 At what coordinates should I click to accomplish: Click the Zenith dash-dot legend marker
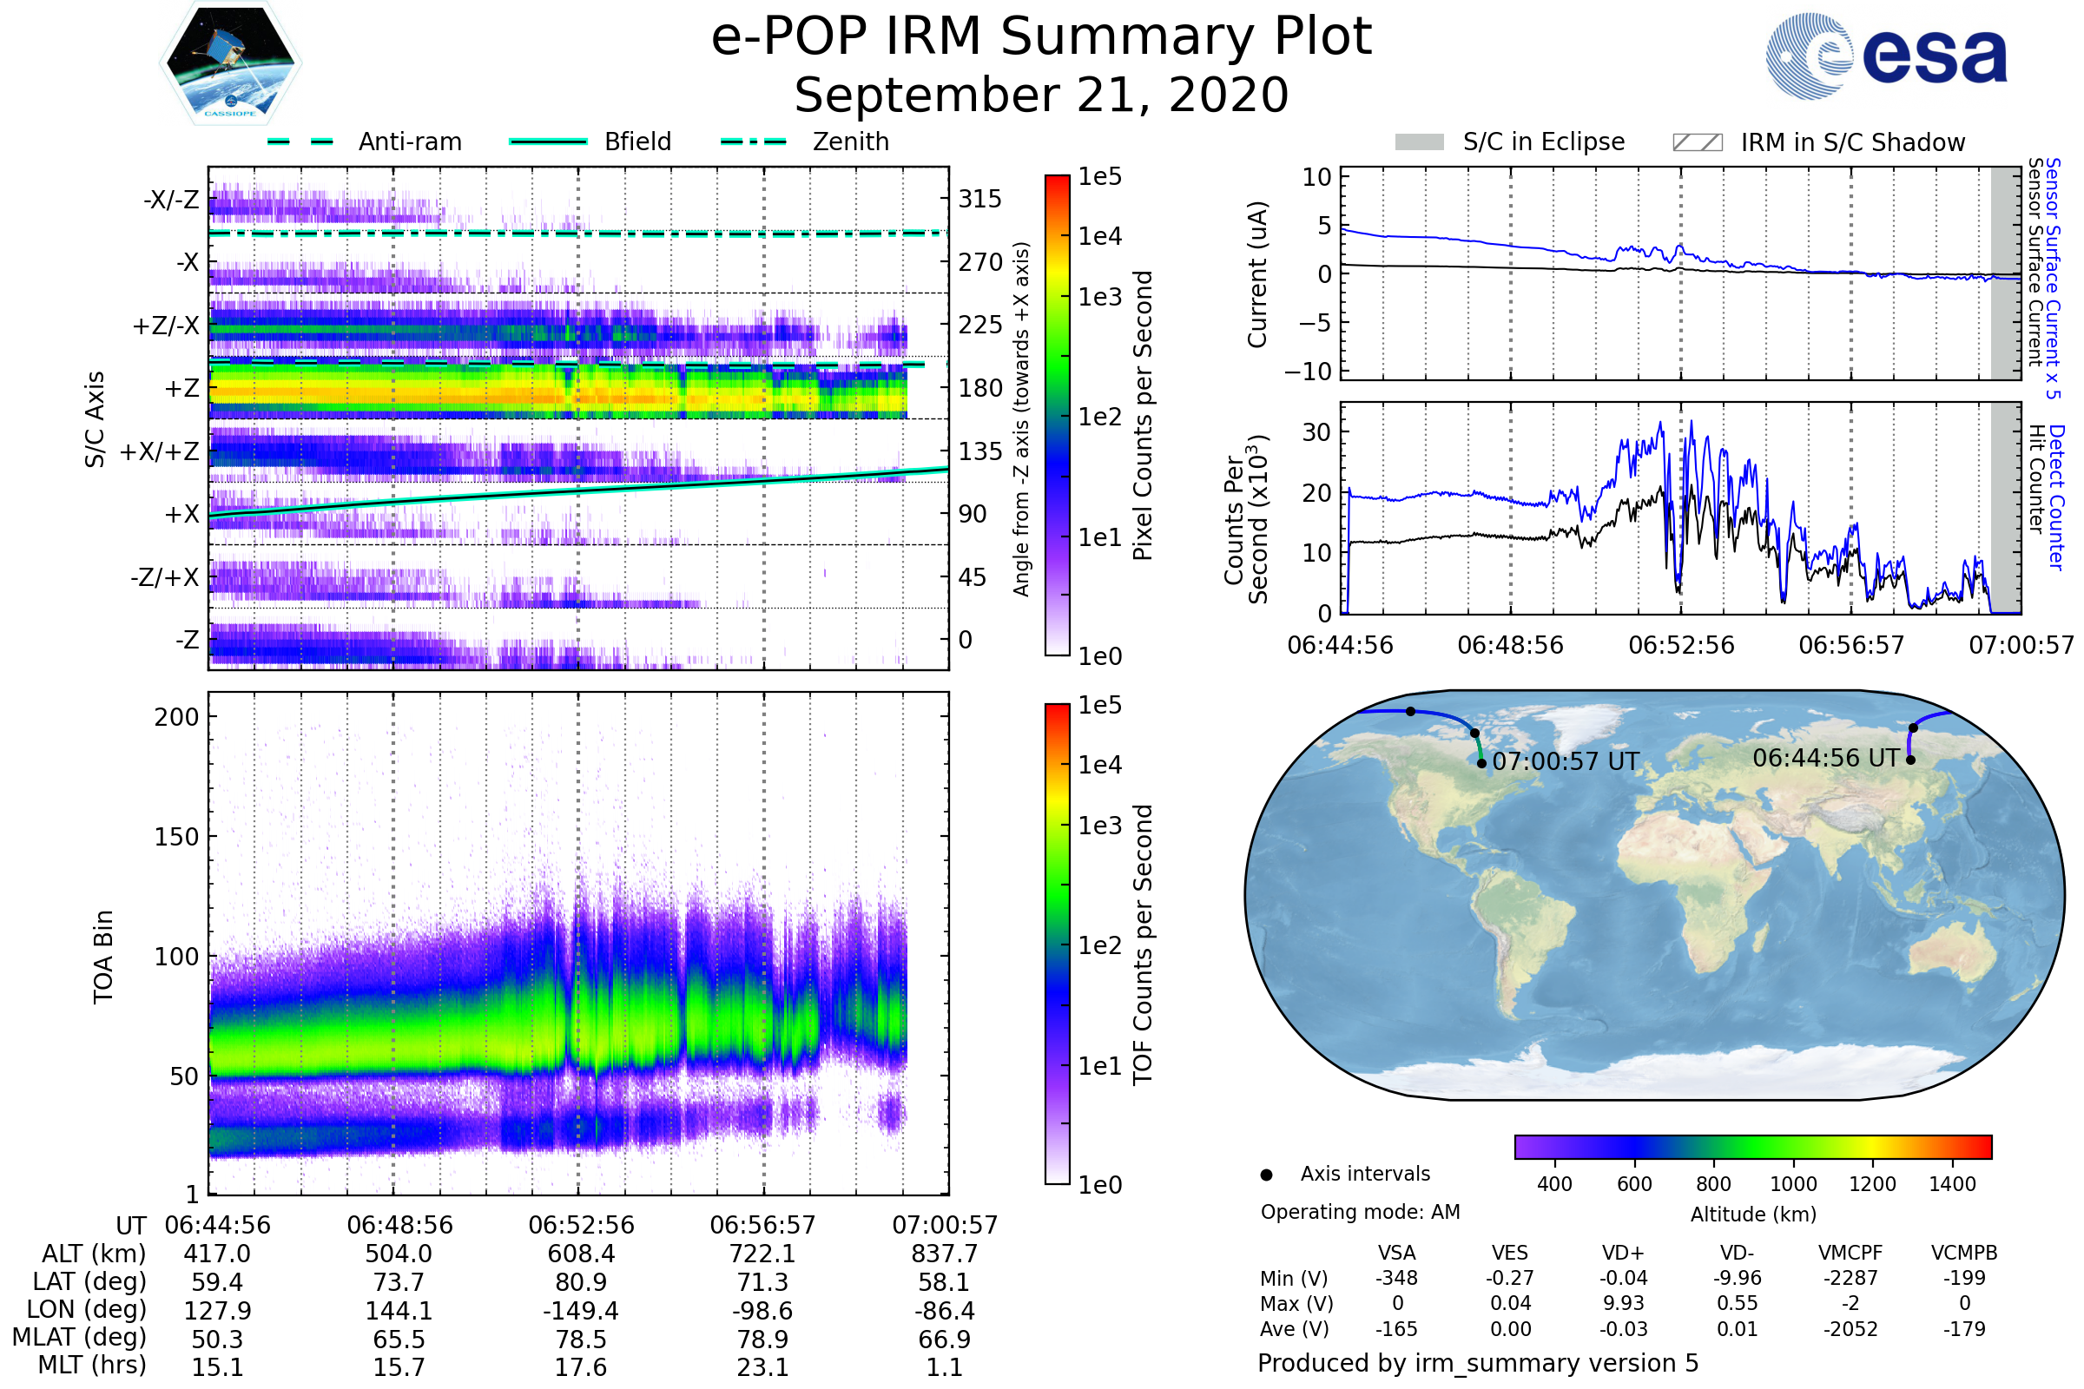point(753,142)
